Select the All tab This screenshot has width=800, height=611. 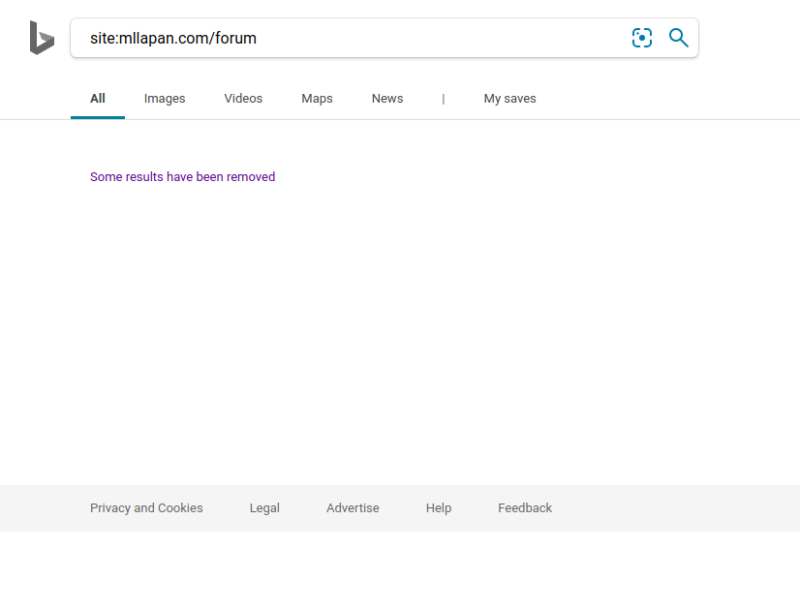tap(98, 99)
